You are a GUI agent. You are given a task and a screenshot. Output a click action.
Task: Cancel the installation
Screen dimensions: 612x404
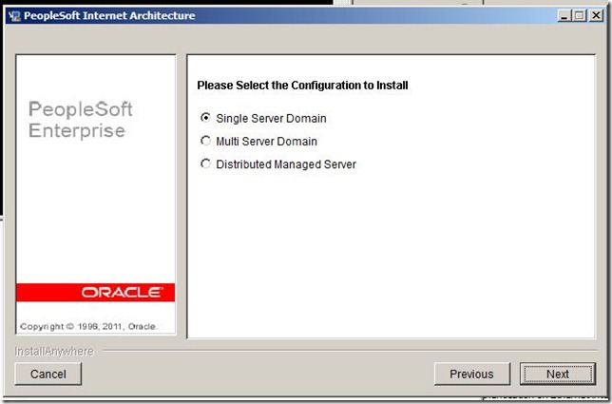coord(48,374)
